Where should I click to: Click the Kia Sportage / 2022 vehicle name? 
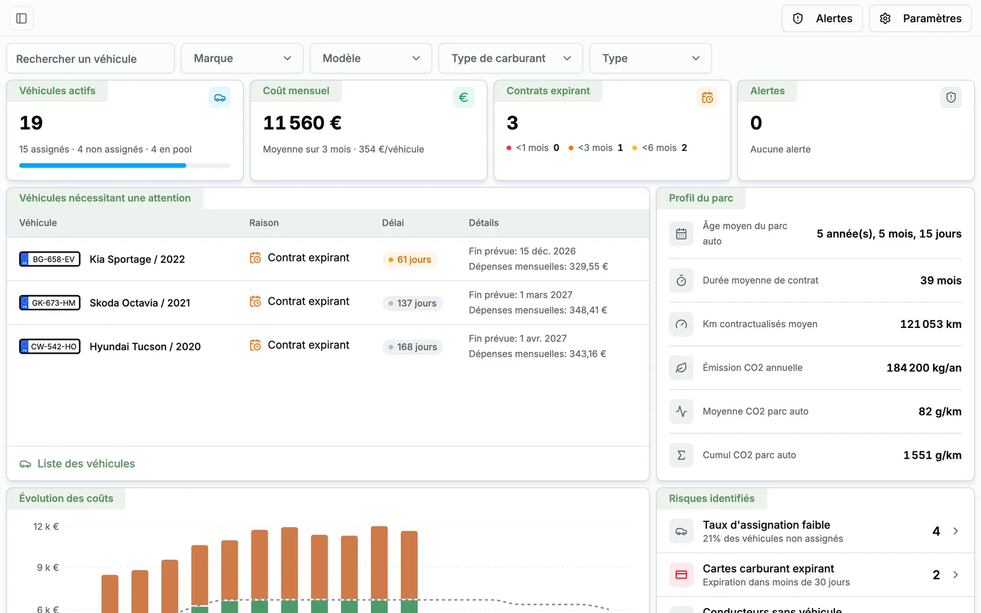tap(137, 259)
